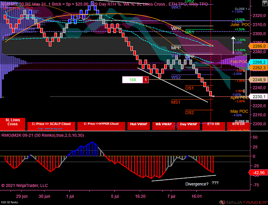This screenshot has width=268, height=205.
Task: Toggle the Mnt VWAP button
Action: point(139,126)
